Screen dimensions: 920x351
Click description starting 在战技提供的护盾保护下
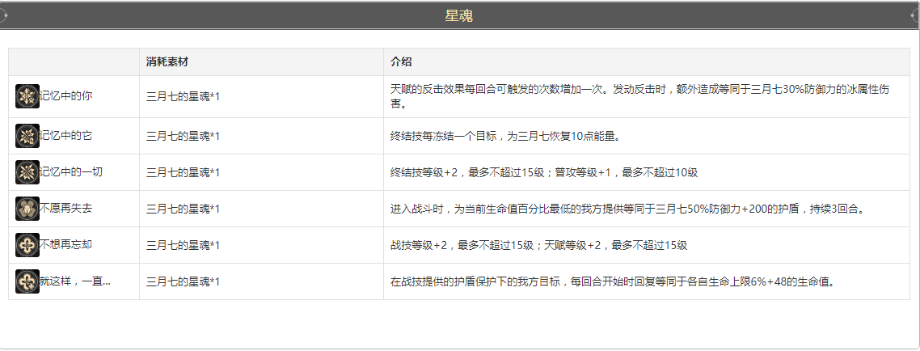(x=613, y=281)
